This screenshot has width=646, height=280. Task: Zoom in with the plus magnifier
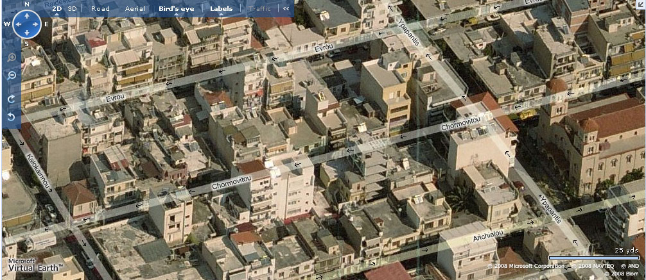pyautogui.click(x=12, y=58)
